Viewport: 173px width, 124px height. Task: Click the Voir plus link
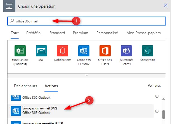point(154,86)
